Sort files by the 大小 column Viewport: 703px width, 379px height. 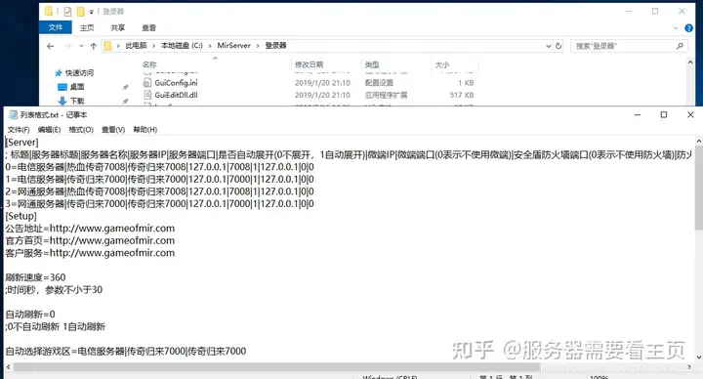(x=441, y=64)
